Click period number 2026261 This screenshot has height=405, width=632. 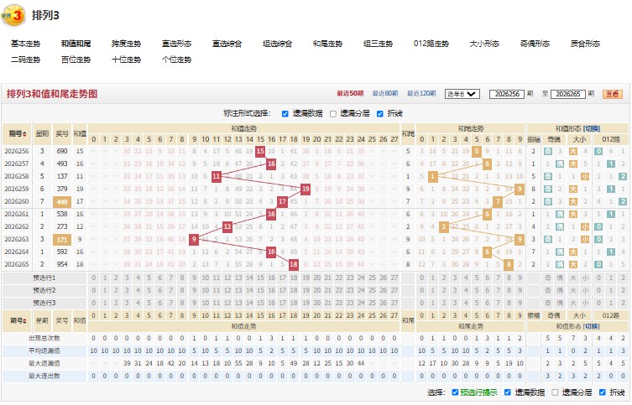[17, 214]
